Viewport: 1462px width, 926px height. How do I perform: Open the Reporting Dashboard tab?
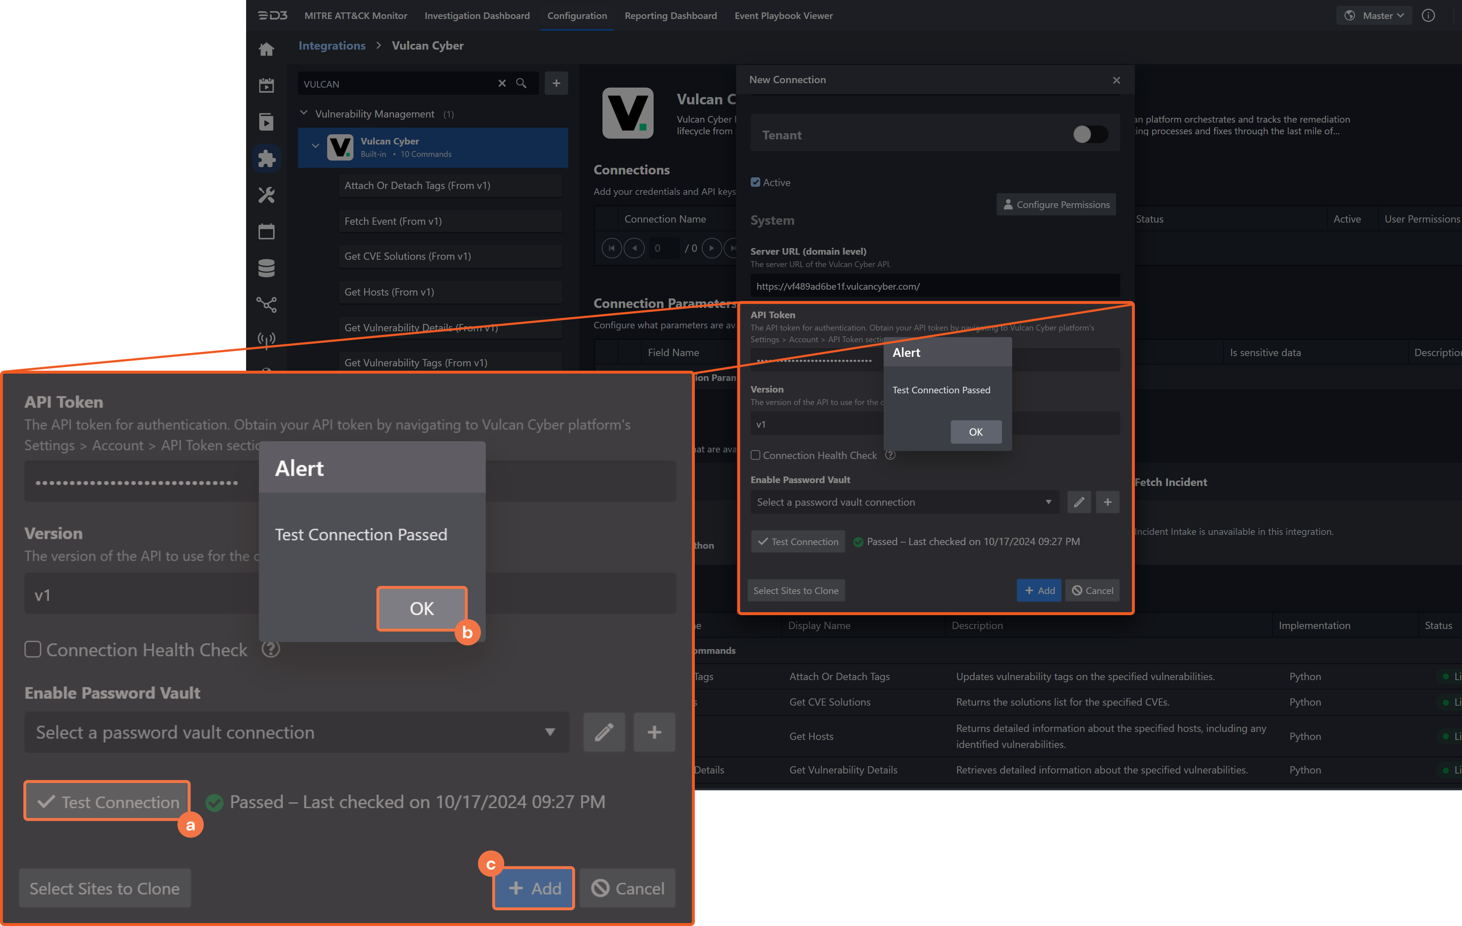click(670, 16)
